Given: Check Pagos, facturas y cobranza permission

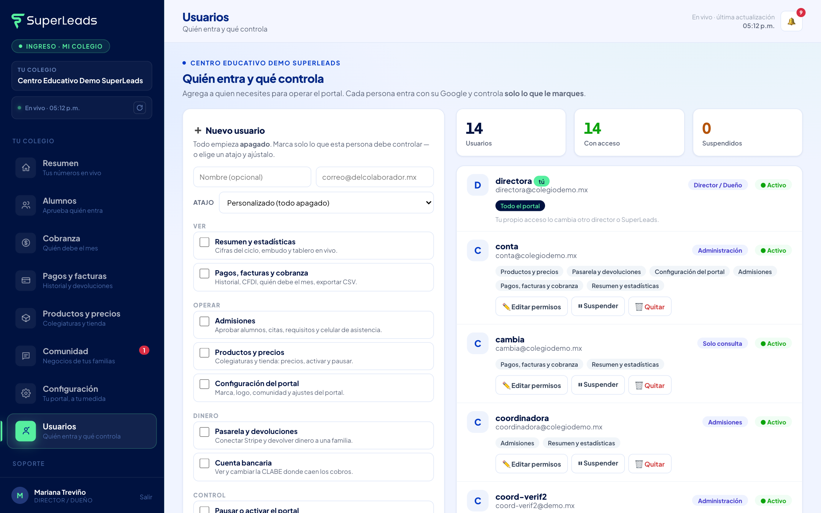Looking at the screenshot, I should (x=204, y=274).
